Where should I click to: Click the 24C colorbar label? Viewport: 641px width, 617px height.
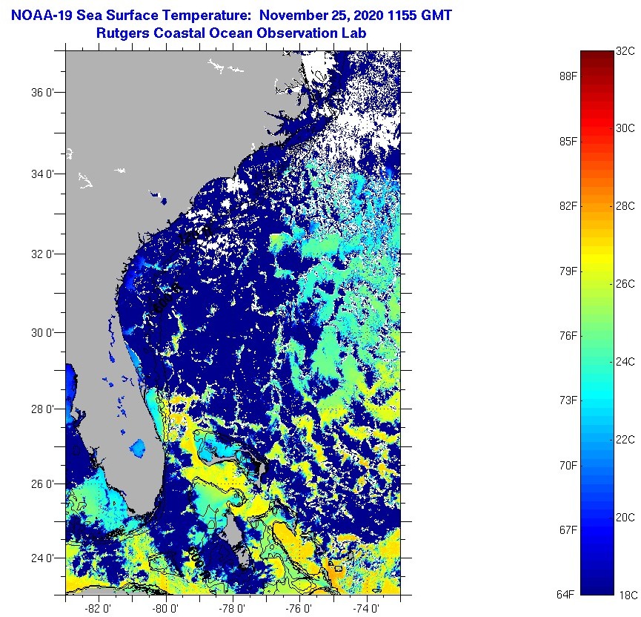coord(625,362)
